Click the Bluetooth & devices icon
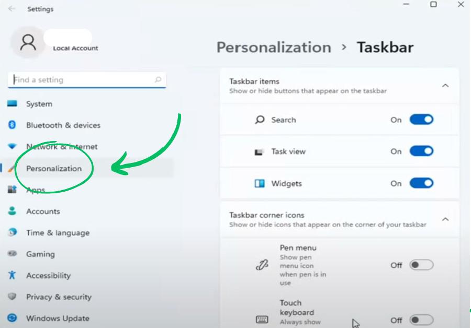 pyautogui.click(x=12, y=125)
